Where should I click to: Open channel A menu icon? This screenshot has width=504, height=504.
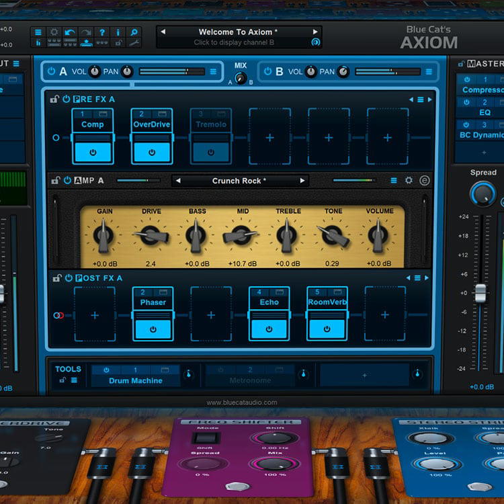tap(213, 72)
